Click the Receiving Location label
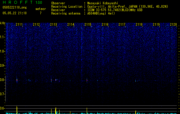Screen dimensions: 180x114 67,7
